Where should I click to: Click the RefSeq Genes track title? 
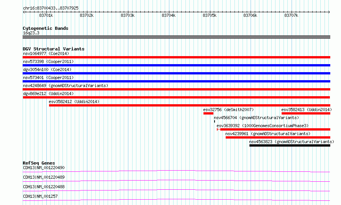[x=39, y=163]
